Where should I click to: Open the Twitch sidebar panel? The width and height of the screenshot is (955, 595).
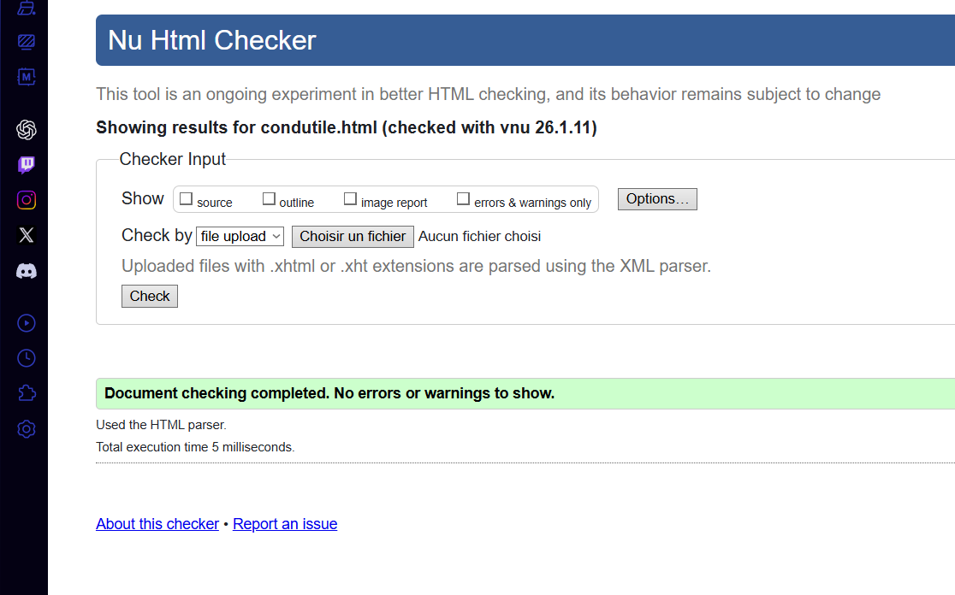(x=27, y=165)
